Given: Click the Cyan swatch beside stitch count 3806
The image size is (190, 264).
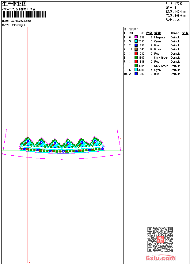Looking at the screenshot, I should pos(136,70).
